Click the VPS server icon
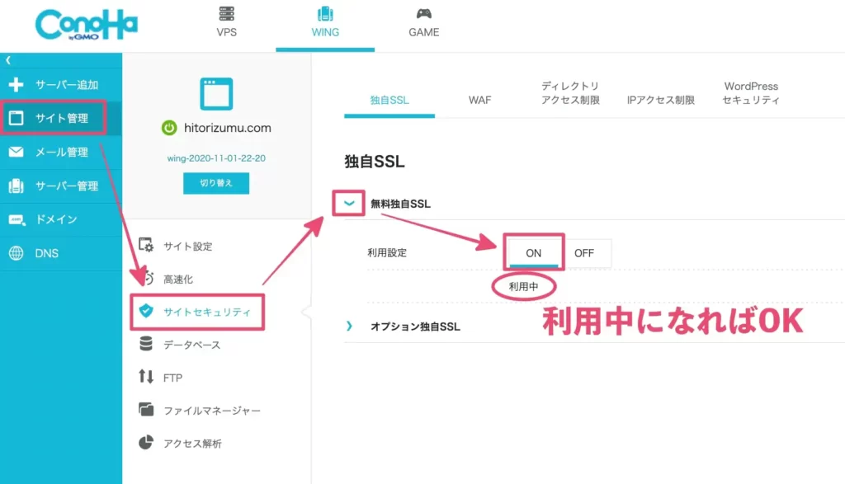 226,13
